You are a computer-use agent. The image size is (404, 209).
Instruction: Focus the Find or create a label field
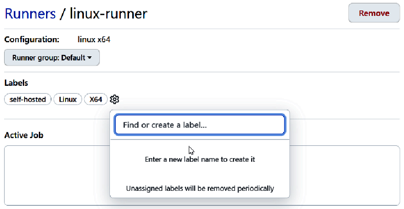coord(200,125)
